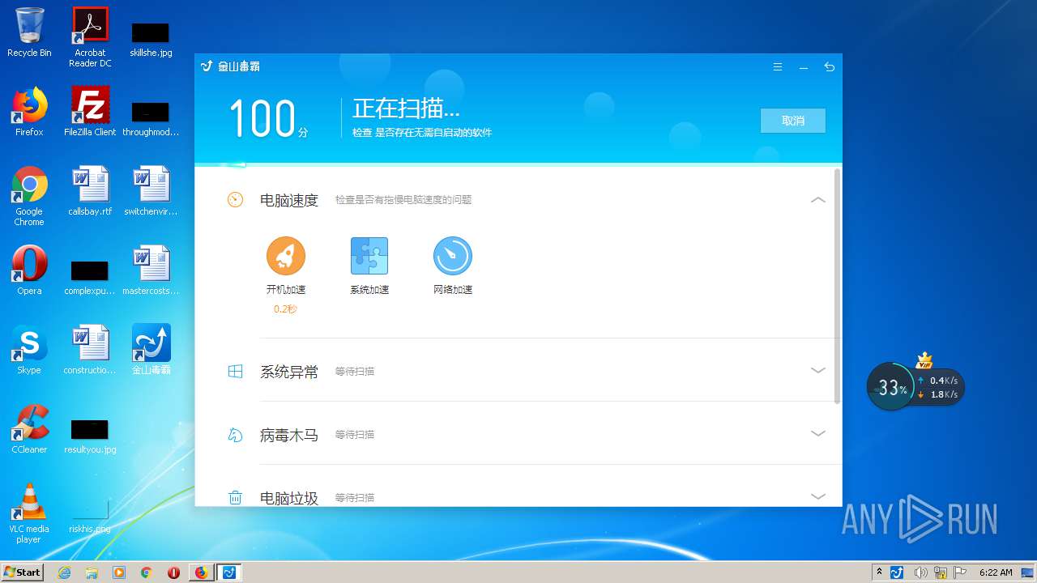Viewport: 1037px width, 583px height.
Task: Click the 100 分 score display
Action: (x=268, y=118)
